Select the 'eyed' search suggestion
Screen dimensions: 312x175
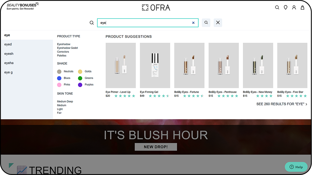(8, 44)
